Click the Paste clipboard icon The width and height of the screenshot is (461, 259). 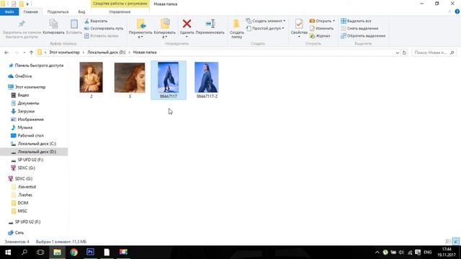(x=74, y=24)
